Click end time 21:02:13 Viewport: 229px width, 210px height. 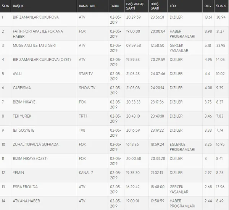(157, 173)
